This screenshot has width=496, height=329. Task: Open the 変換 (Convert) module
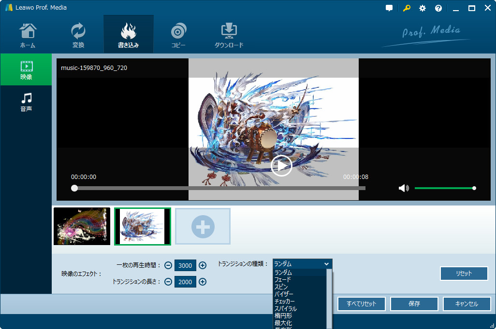78,35
